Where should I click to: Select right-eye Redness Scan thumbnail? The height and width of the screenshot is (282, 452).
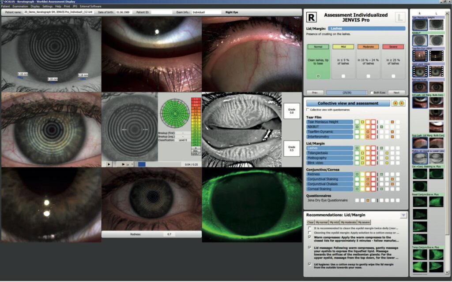pos(420,87)
